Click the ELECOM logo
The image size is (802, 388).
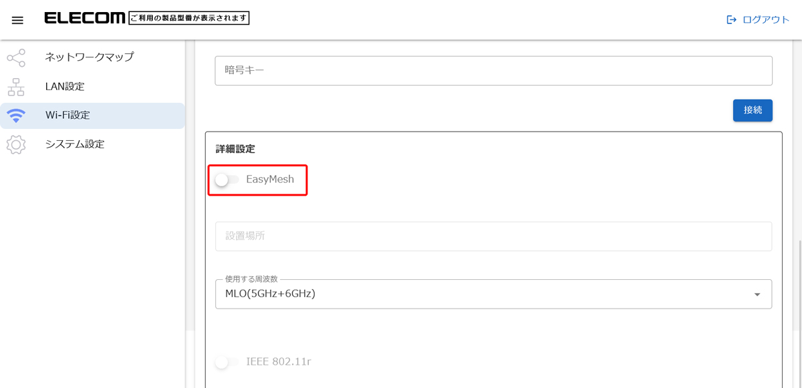click(85, 19)
